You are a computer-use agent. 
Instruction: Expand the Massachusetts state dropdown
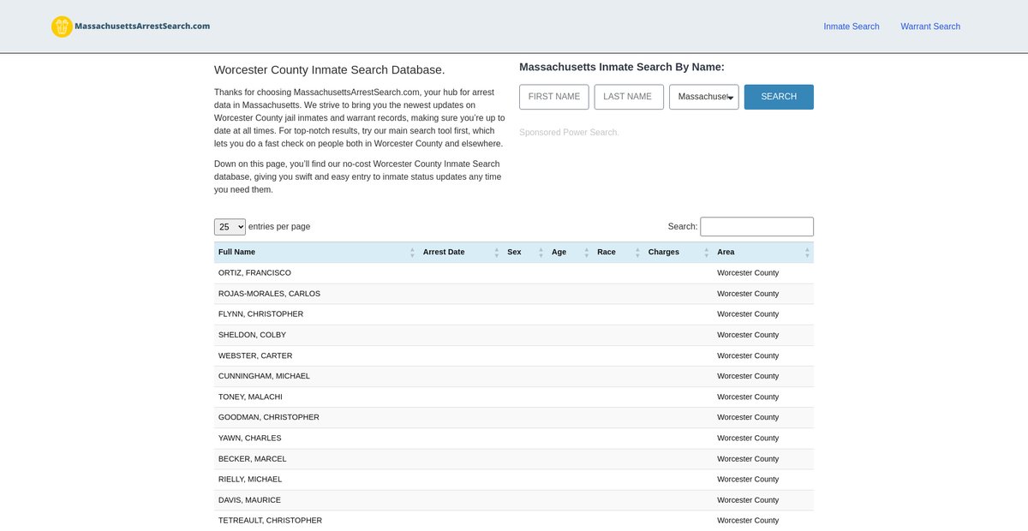(x=703, y=97)
